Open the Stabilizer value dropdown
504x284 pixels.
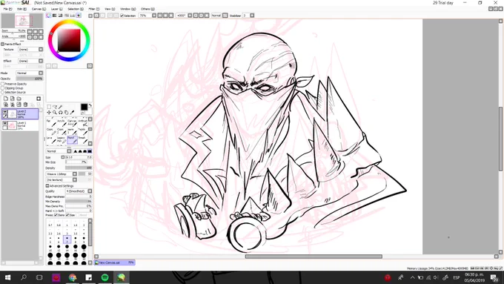[252, 16]
